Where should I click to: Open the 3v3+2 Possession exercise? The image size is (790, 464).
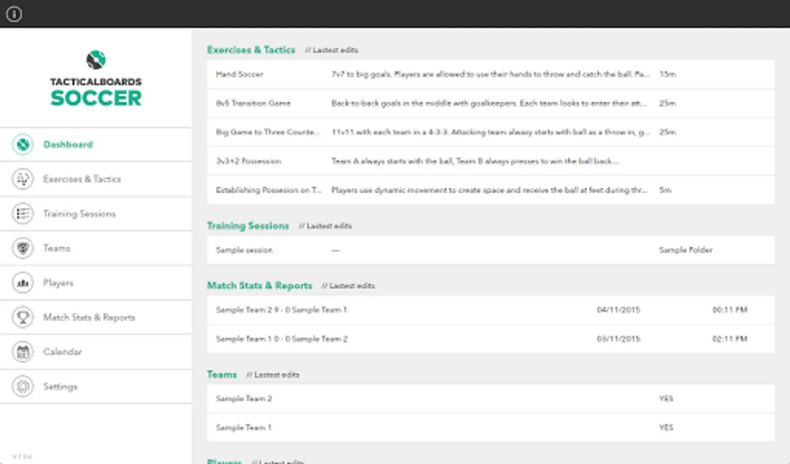491,161
